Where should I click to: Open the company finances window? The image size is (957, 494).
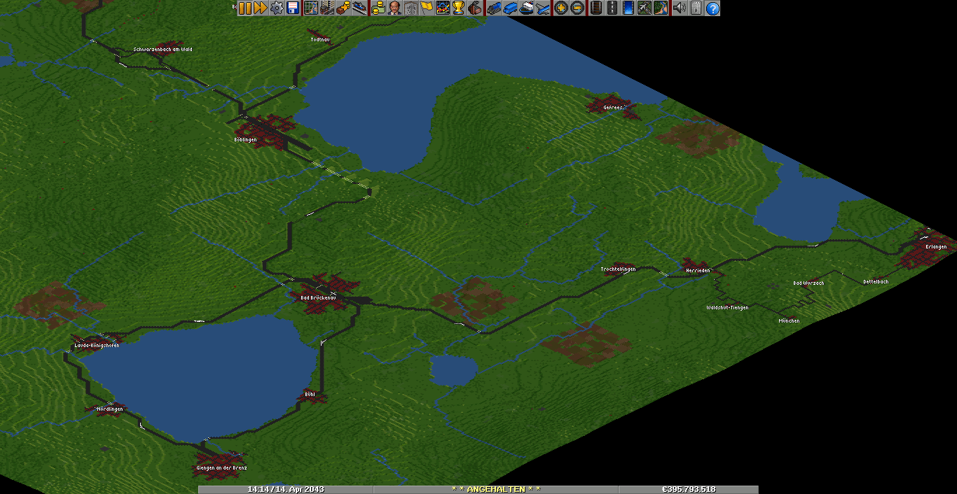click(x=378, y=8)
